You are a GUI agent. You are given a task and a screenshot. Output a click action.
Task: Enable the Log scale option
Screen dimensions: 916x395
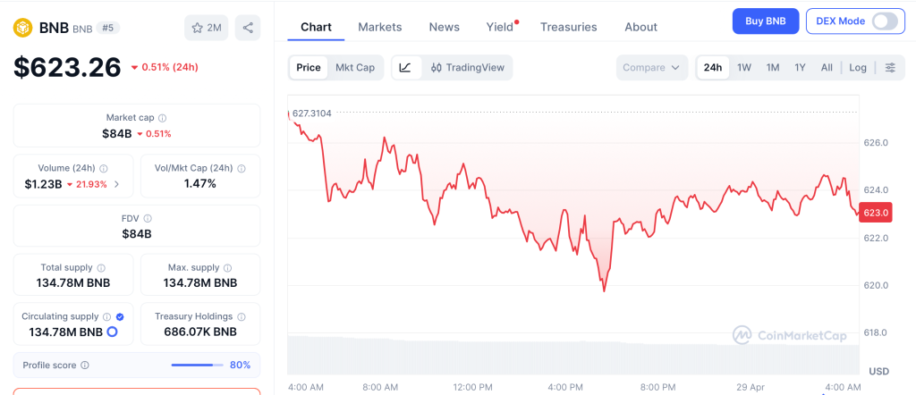[858, 67]
